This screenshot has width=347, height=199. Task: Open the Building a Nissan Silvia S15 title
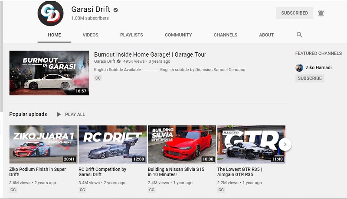click(x=176, y=172)
